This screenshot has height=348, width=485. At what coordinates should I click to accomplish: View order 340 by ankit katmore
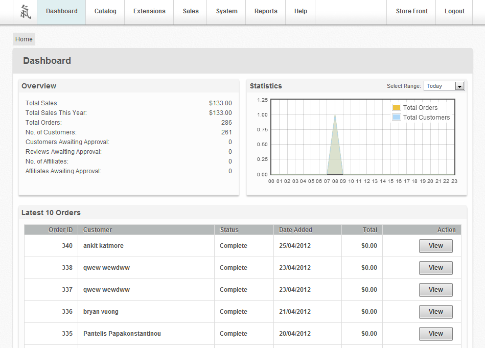coord(435,246)
